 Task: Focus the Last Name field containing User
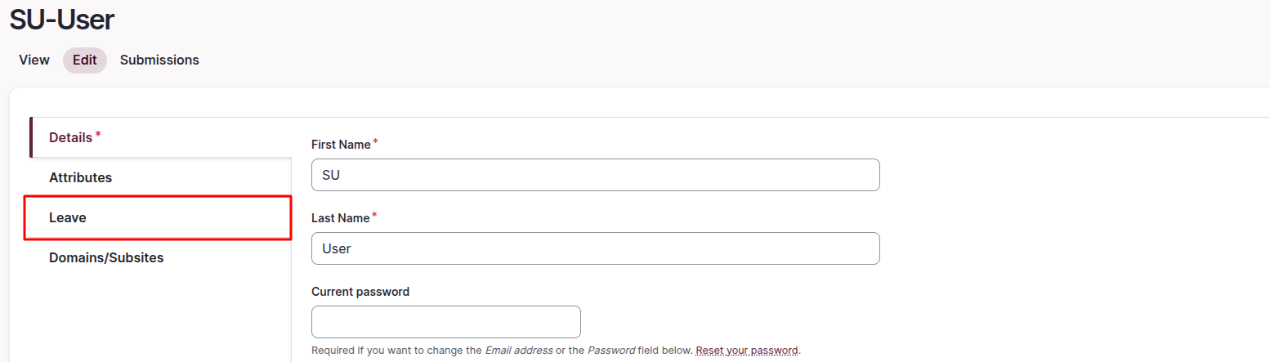[595, 248]
